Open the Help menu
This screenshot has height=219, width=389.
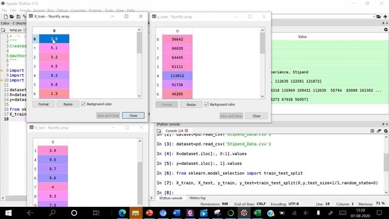pos(131,10)
